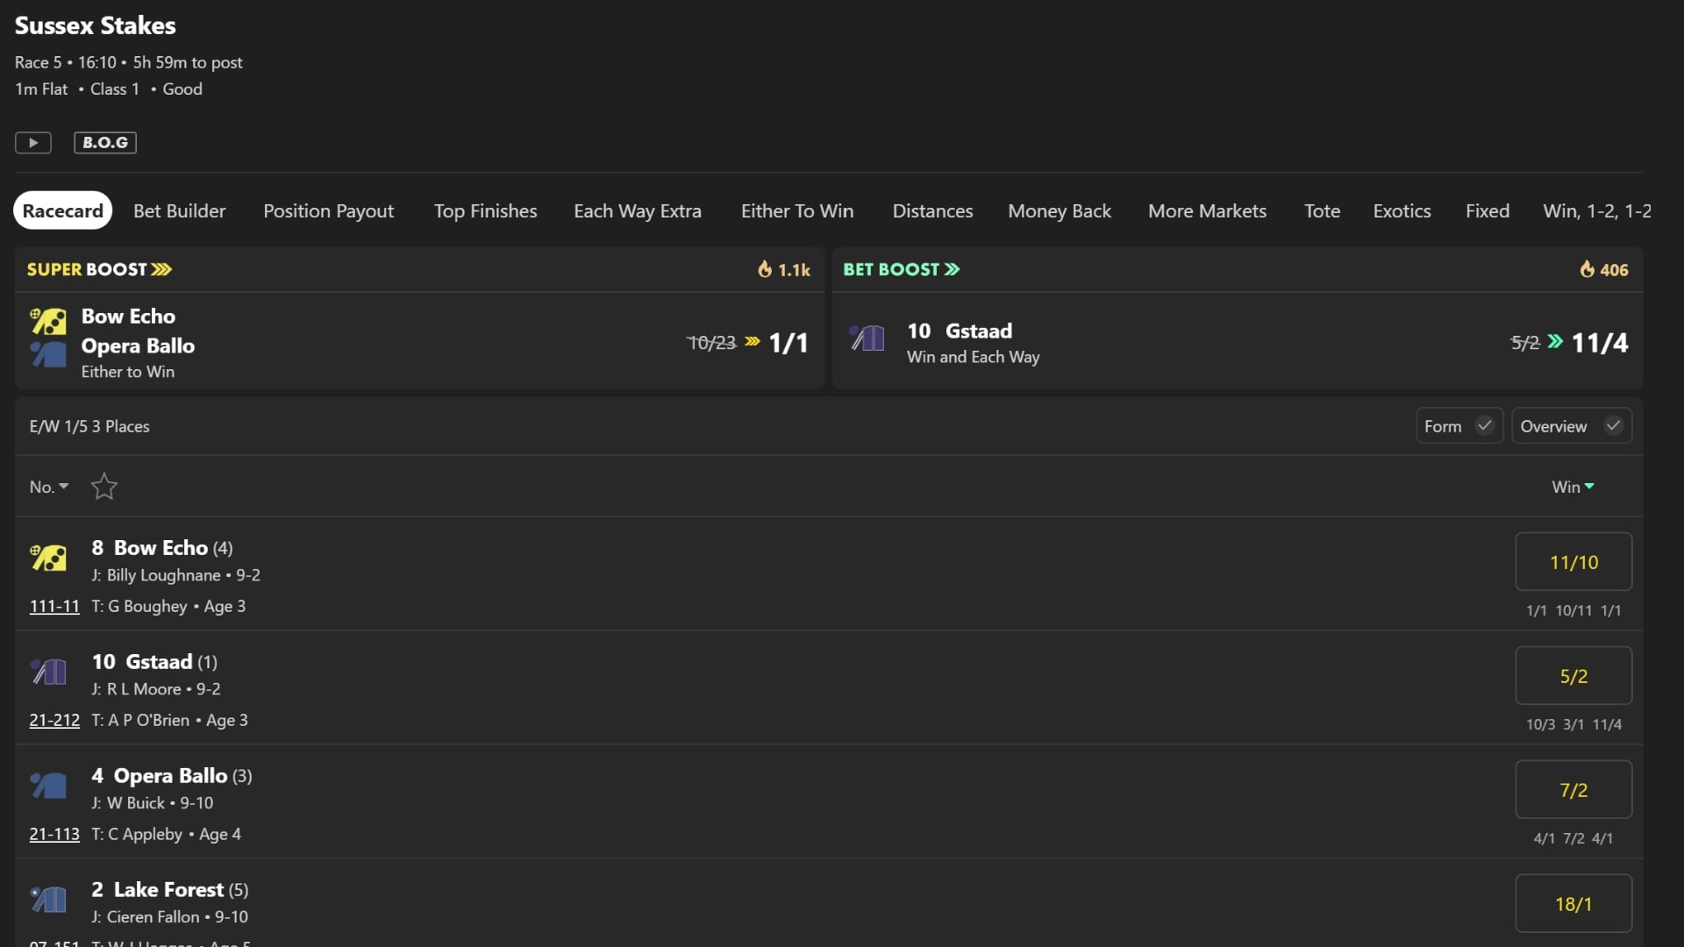Click Super Boost Opera Ballo silks icon
The width and height of the screenshot is (1684, 947).
(49, 354)
